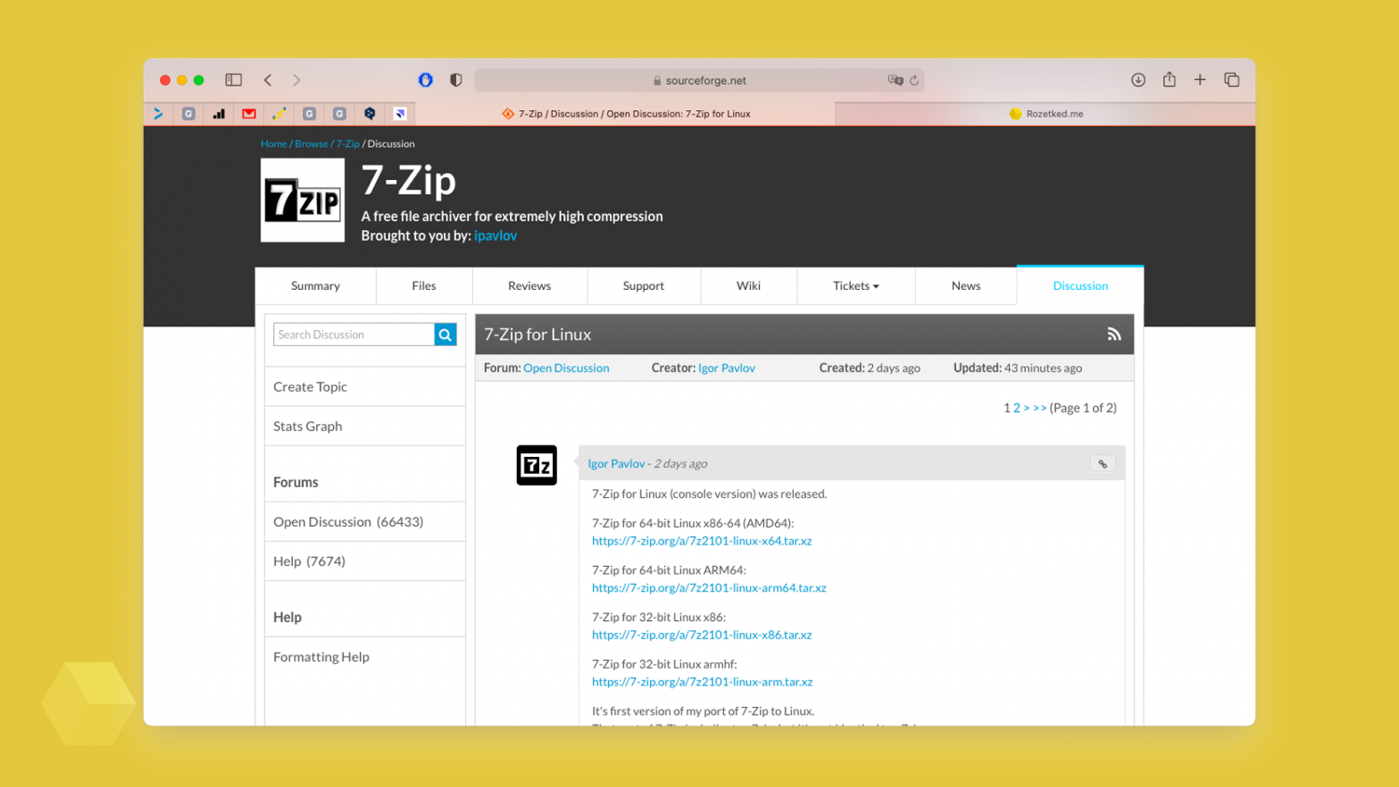Expand the Tickets dropdown menu
The width and height of the screenshot is (1399, 787).
(x=856, y=286)
